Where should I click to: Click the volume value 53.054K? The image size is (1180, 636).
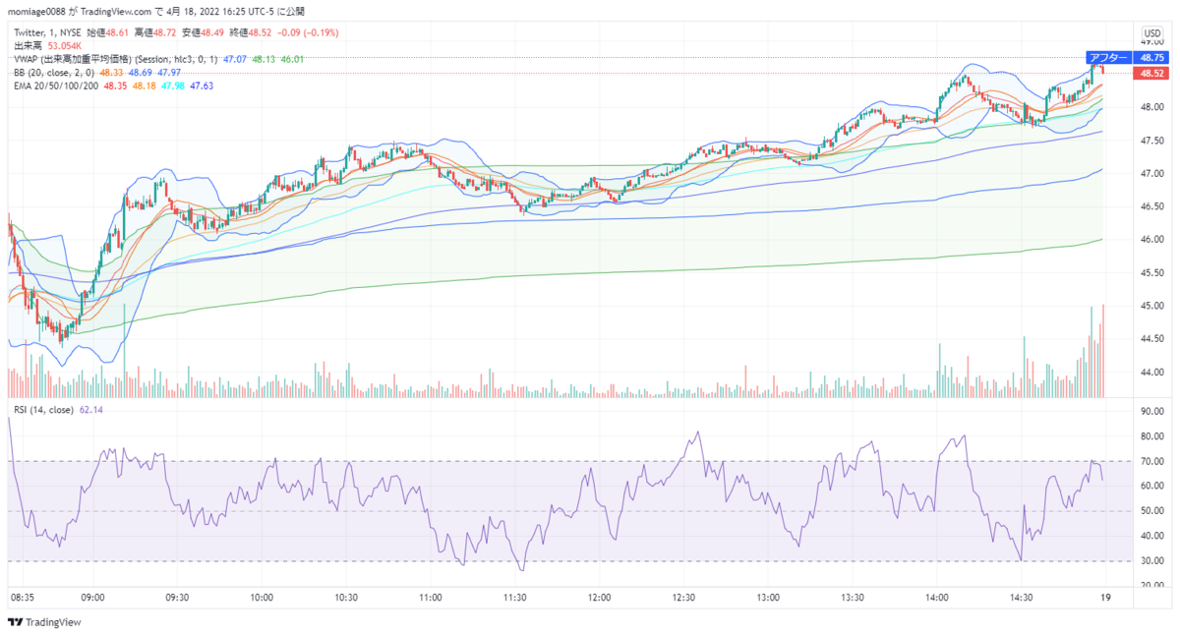[x=65, y=46]
